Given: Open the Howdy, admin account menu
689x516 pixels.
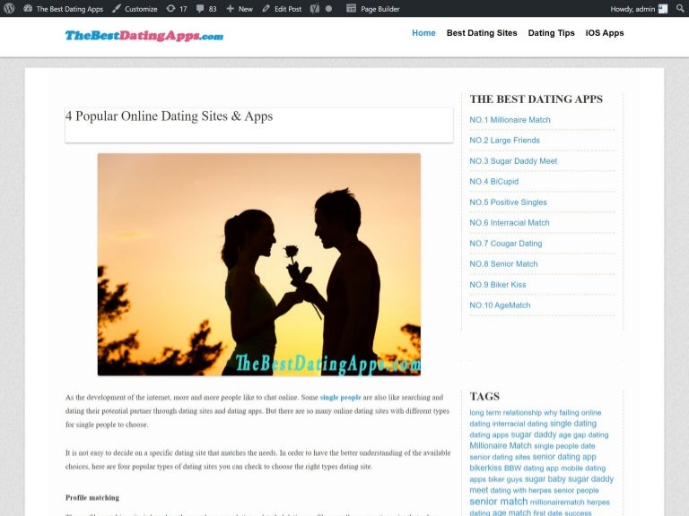Looking at the screenshot, I should coord(639,9).
